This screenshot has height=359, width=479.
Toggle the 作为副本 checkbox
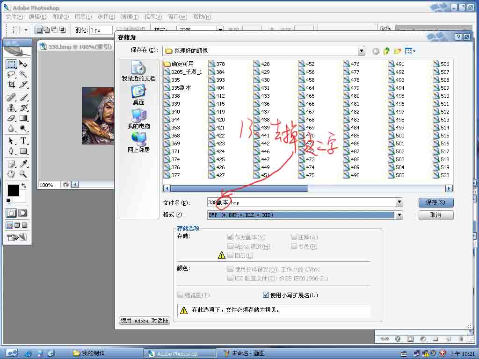(230, 237)
